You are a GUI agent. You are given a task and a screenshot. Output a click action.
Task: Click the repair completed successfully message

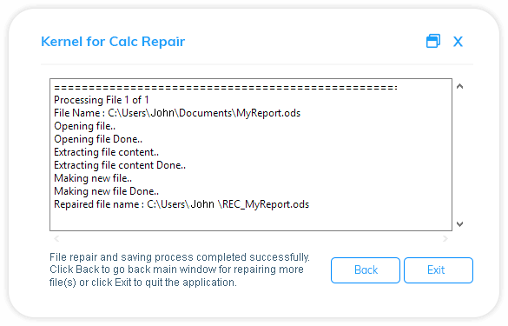coord(180,269)
